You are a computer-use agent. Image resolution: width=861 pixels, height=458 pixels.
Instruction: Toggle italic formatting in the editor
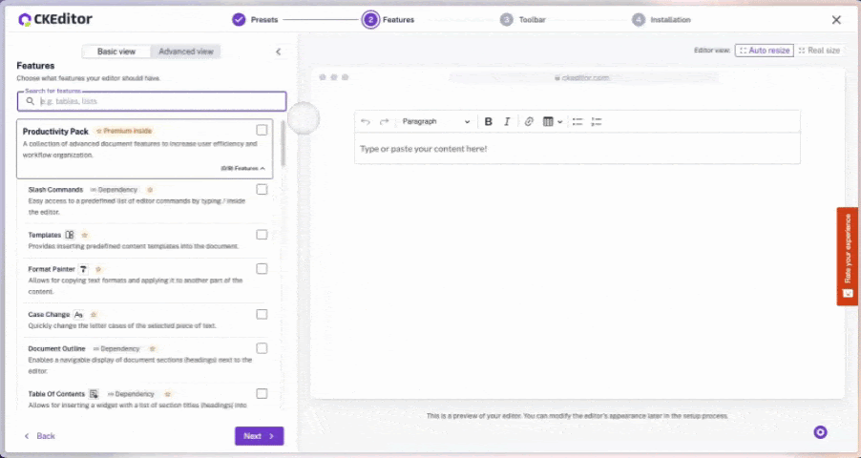pyautogui.click(x=507, y=122)
